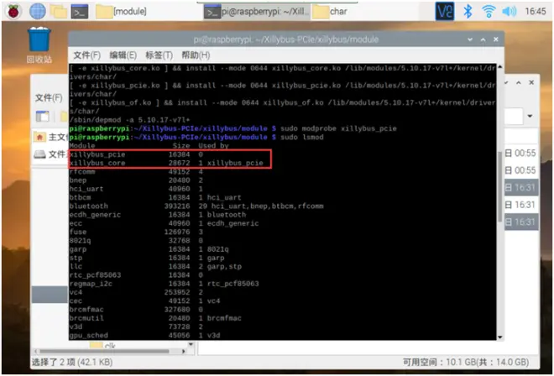The height and width of the screenshot is (376, 554).
Task: Maximize the background file manager window
Action: pyautogui.click(x=518, y=82)
